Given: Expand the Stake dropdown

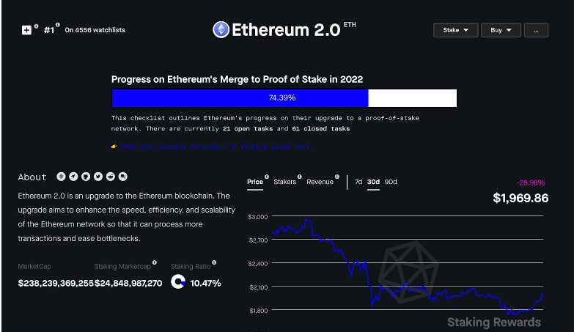Looking at the screenshot, I should 455,30.
